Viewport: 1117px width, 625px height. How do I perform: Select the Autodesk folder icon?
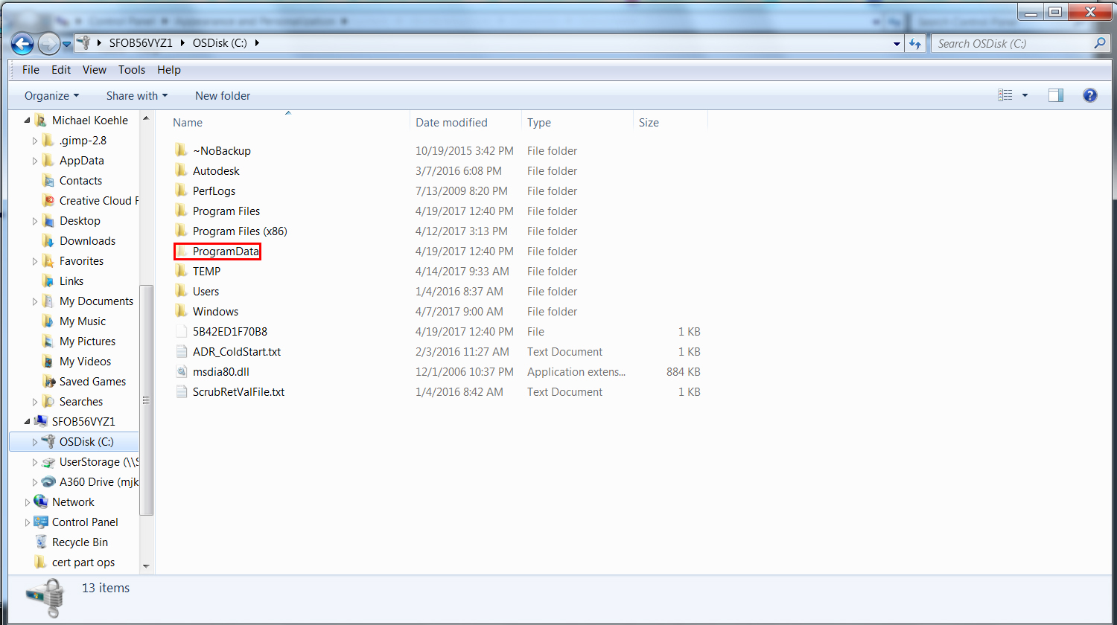coord(181,170)
